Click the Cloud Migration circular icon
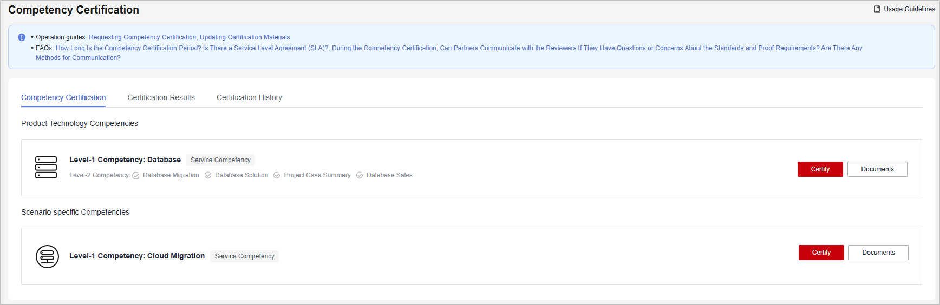 tap(48, 256)
